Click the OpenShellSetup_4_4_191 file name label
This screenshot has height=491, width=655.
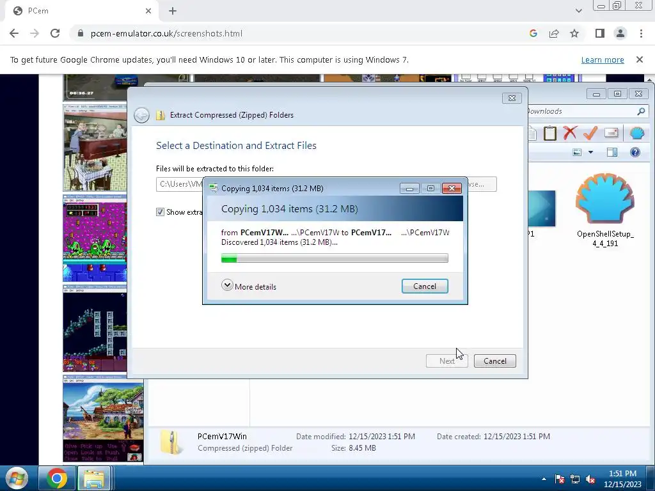(x=605, y=238)
